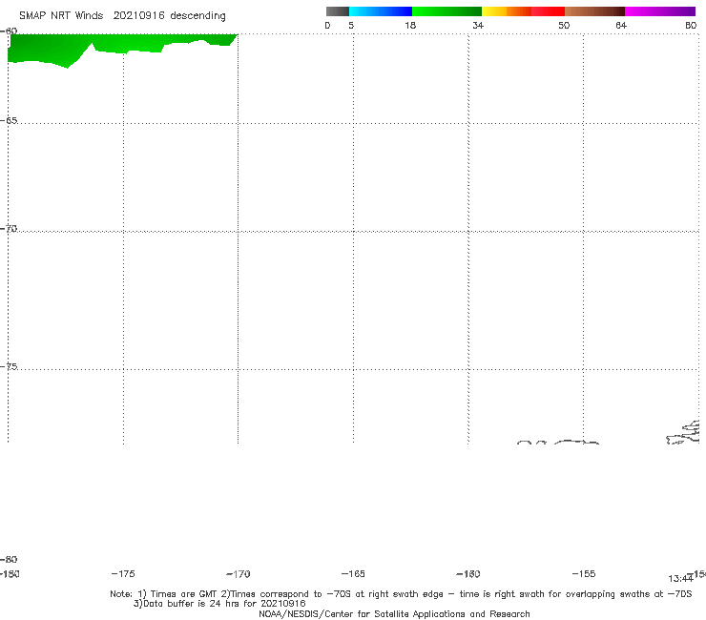Click the colorbar scale label "34"
This screenshot has height=620, width=706.
click(x=478, y=26)
